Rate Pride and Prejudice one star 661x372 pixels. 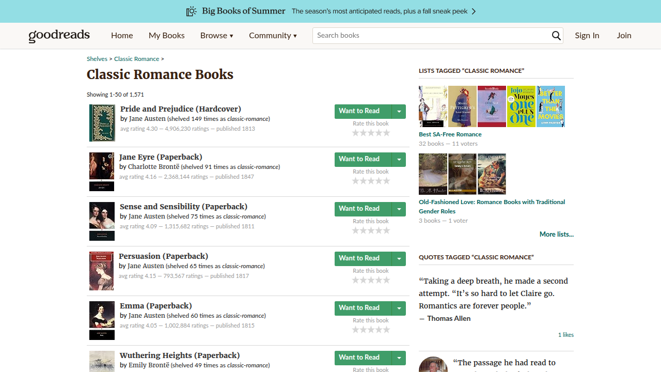[355, 133]
